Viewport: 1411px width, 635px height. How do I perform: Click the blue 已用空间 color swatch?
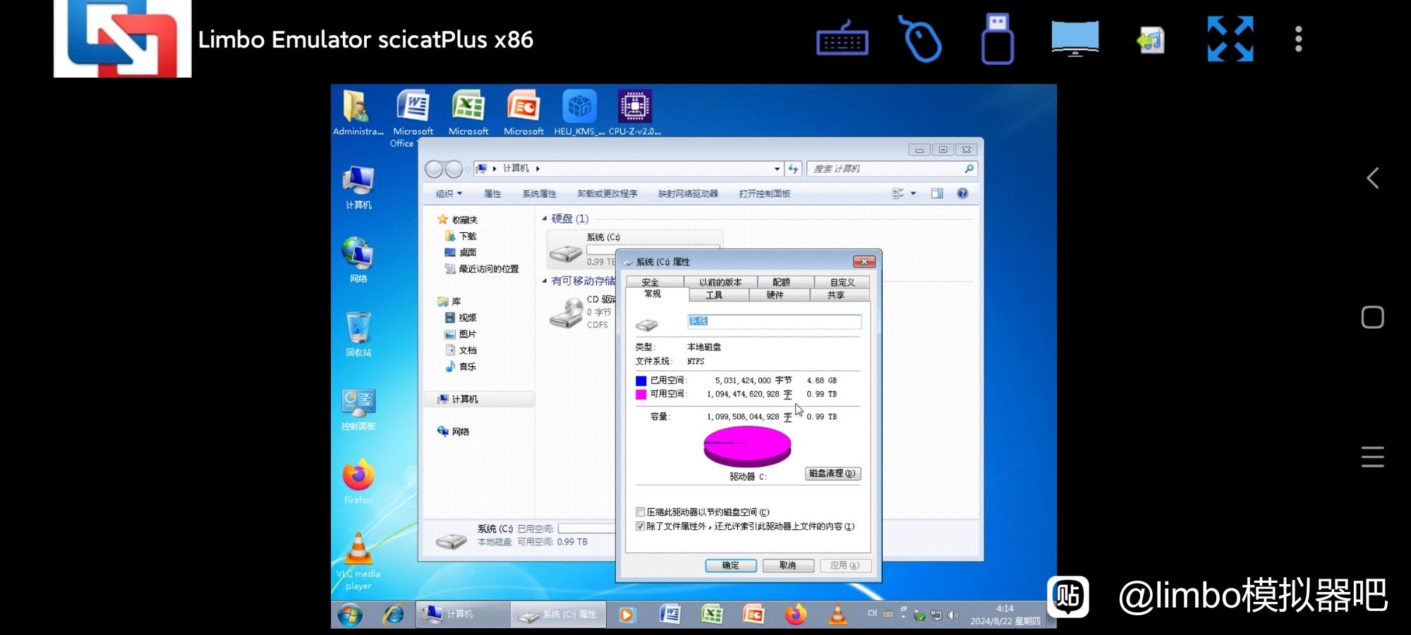coord(641,381)
